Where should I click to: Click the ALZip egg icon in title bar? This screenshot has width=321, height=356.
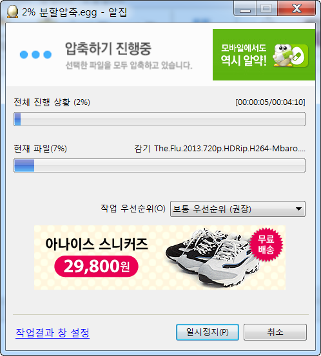point(12,12)
